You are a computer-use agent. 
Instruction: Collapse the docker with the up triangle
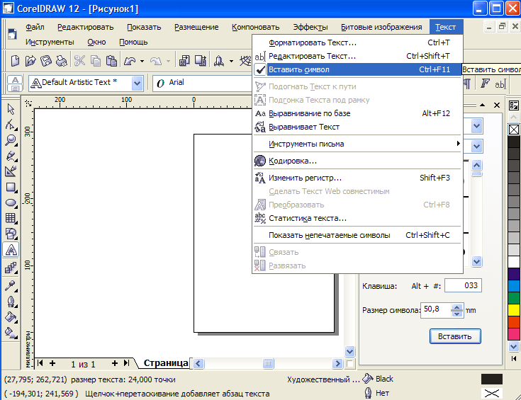482,105
